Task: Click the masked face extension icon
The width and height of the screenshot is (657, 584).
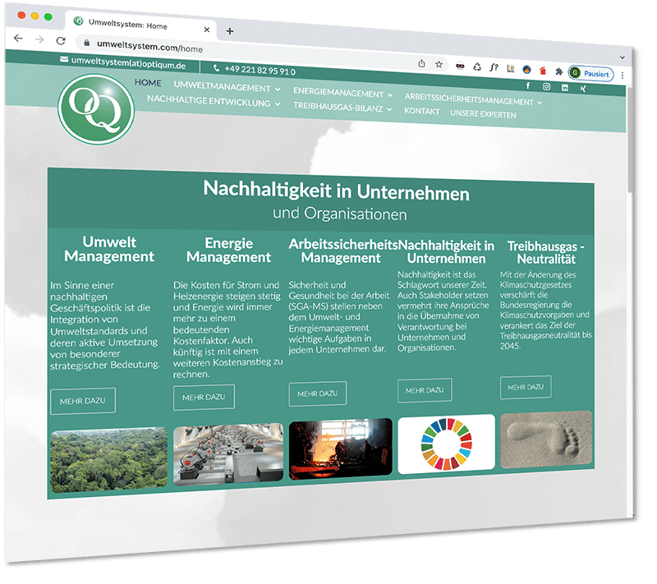Action: (x=460, y=66)
